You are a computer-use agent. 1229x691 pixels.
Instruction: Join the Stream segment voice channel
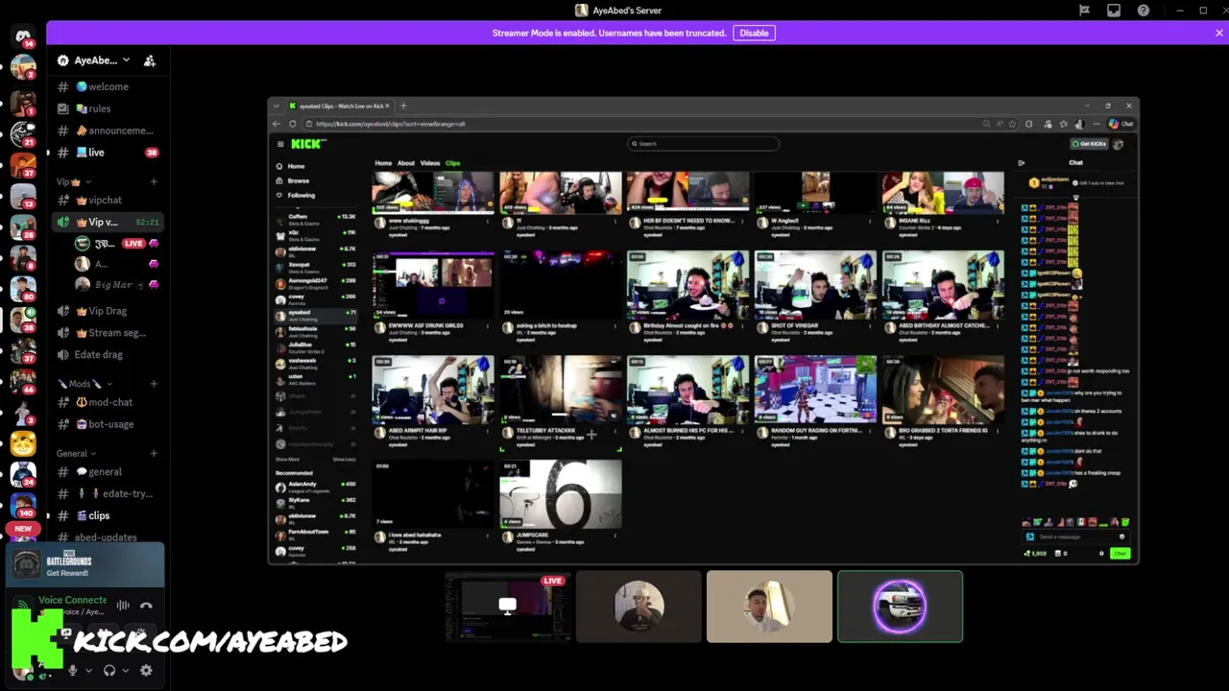[106, 333]
